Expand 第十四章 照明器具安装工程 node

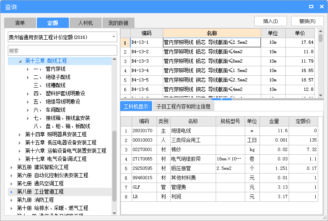tap(20, 135)
